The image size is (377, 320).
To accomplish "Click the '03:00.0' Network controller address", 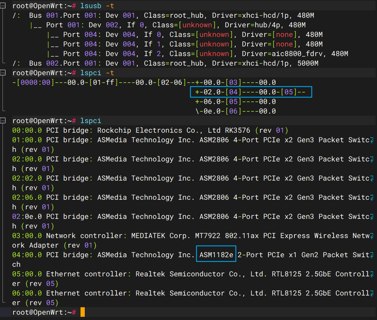I will pos(27,236).
